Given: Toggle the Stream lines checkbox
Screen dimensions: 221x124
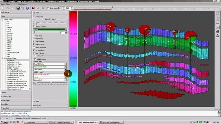Looking at the screenshot, I should point(34,50).
